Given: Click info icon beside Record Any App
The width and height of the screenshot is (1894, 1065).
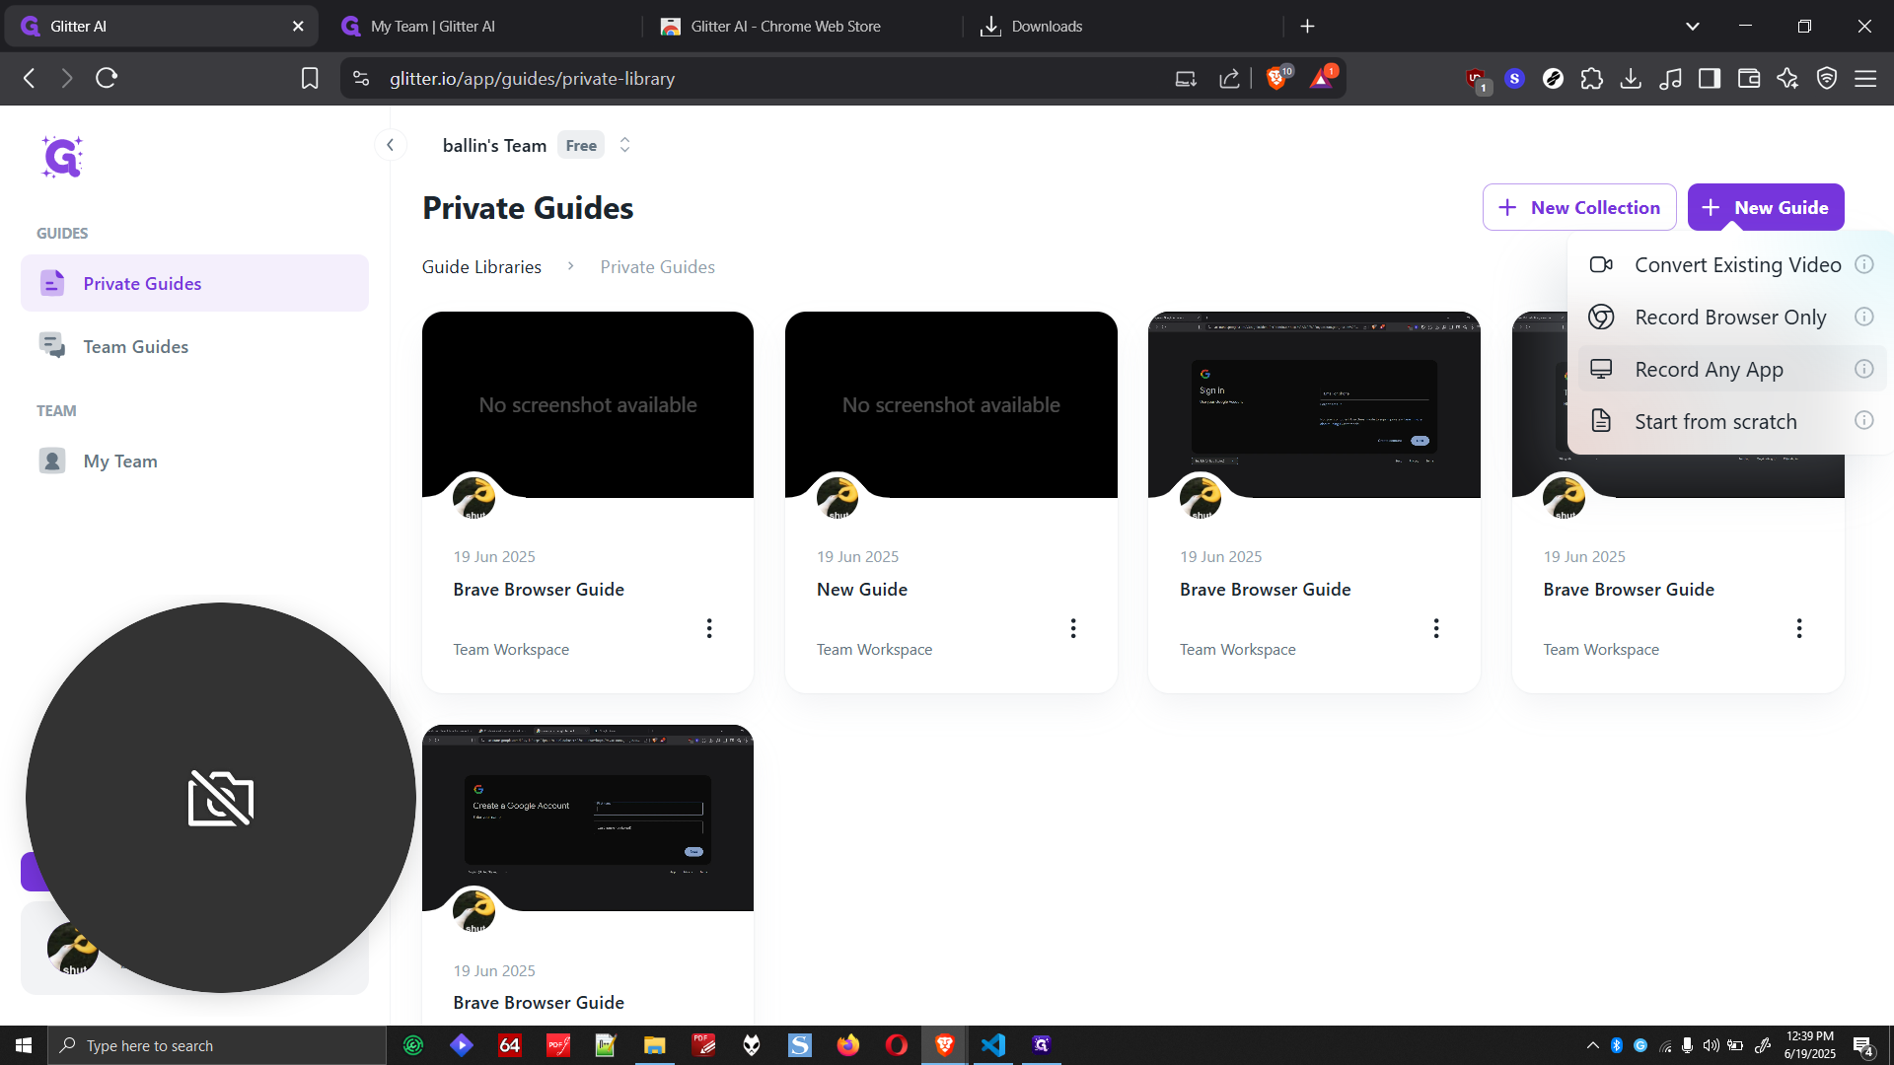Looking at the screenshot, I should 1864,369.
